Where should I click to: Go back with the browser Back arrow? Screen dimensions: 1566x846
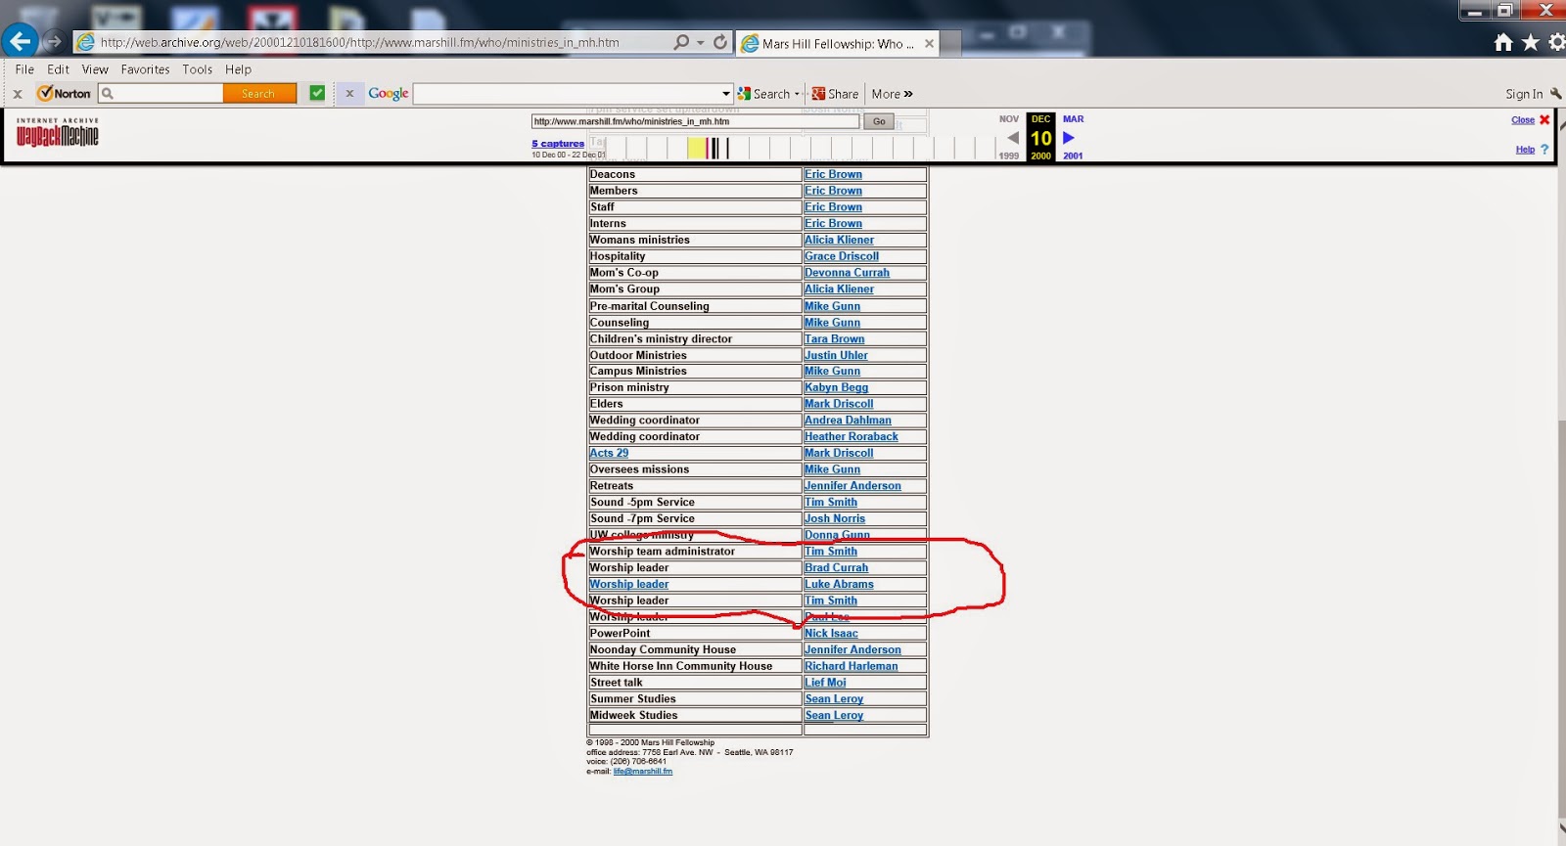pyautogui.click(x=20, y=42)
